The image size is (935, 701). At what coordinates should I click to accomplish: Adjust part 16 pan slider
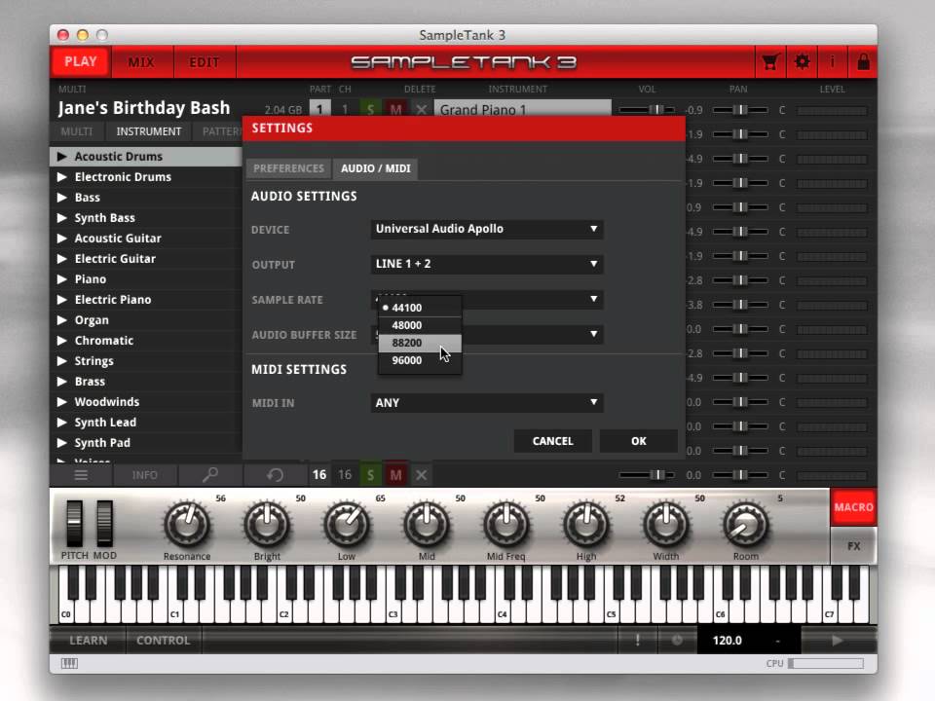tap(740, 475)
